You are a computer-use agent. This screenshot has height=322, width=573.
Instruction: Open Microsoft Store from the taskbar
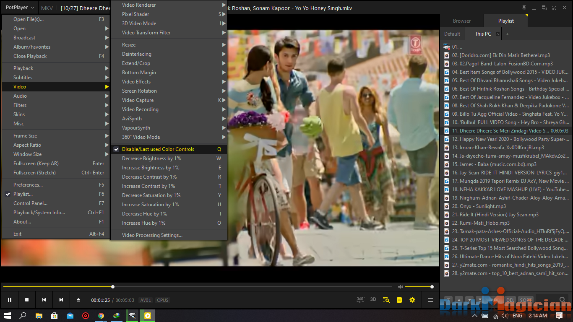coord(54,315)
